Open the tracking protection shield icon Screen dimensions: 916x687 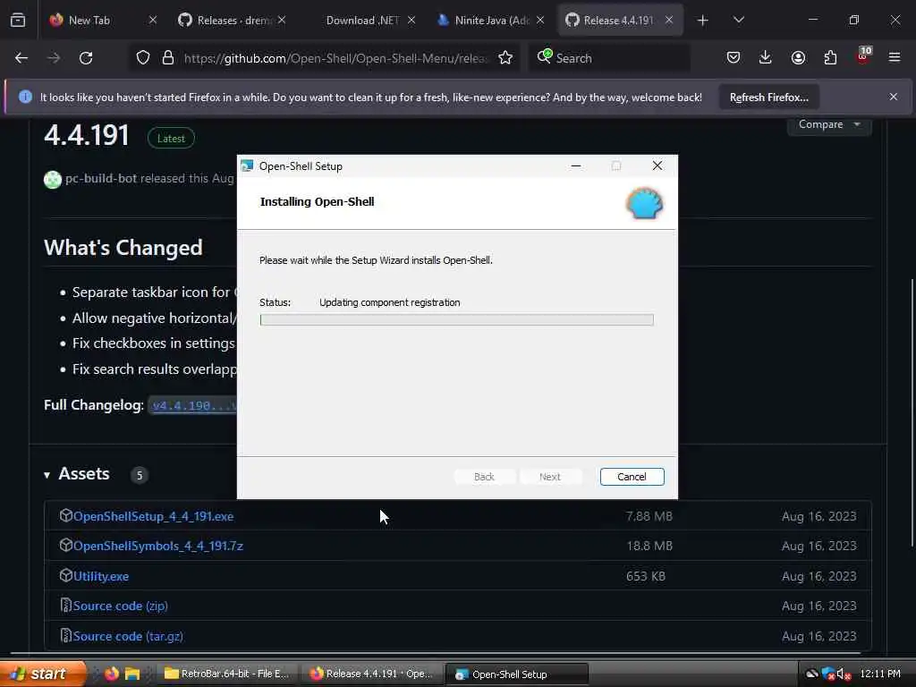tap(143, 58)
